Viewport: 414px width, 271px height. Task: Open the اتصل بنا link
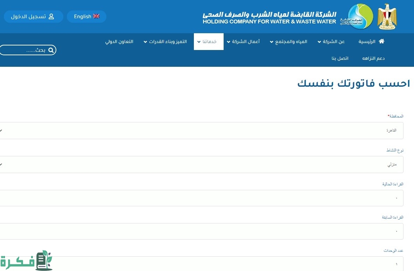[340, 58]
